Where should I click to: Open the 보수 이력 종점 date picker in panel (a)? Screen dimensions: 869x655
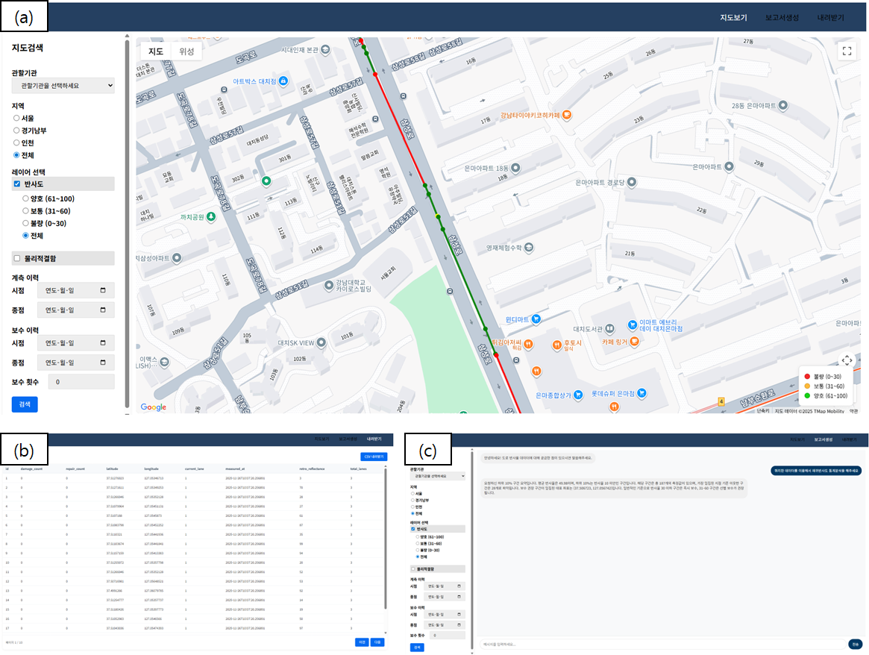point(103,362)
